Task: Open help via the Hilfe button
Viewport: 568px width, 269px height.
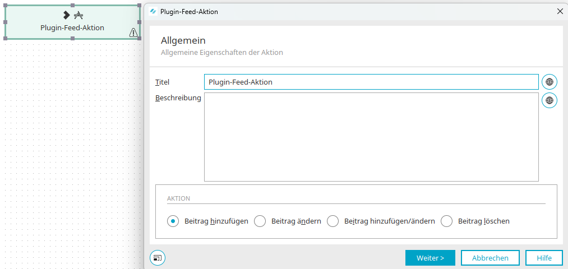Action: coord(544,258)
